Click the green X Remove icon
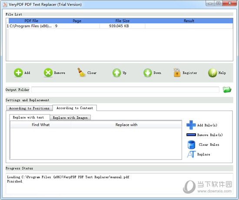The image size is (239, 200). 48,72
